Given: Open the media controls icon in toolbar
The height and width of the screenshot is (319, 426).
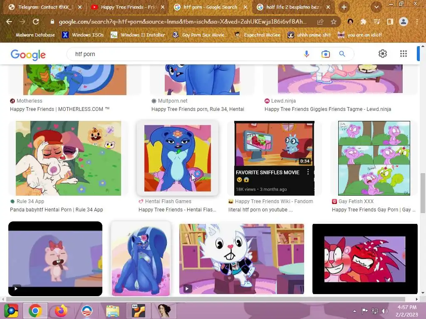Looking at the screenshot, I should click(x=376, y=22).
